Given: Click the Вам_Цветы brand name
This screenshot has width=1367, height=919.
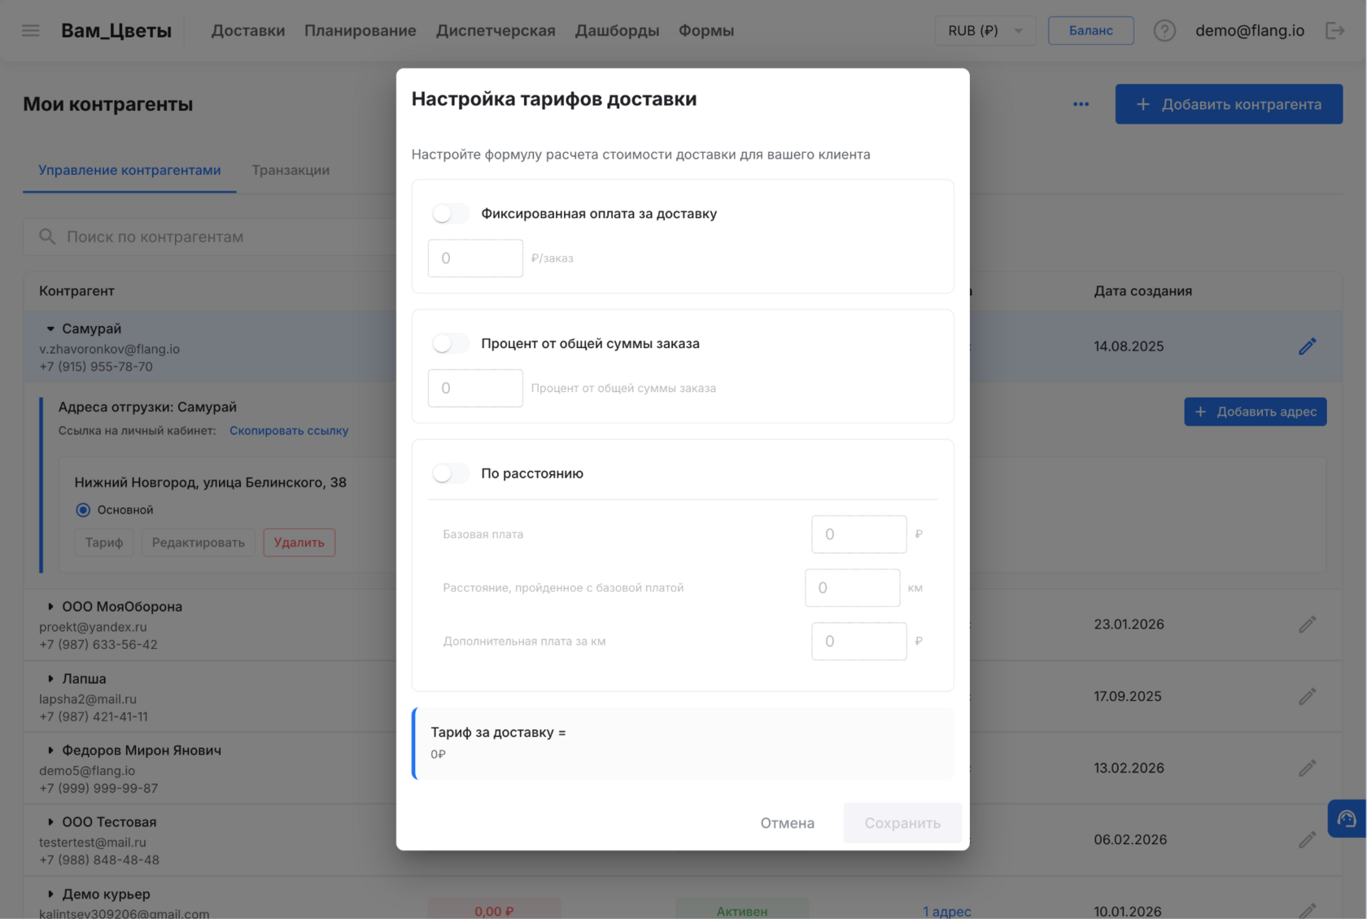Looking at the screenshot, I should point(116,30).
